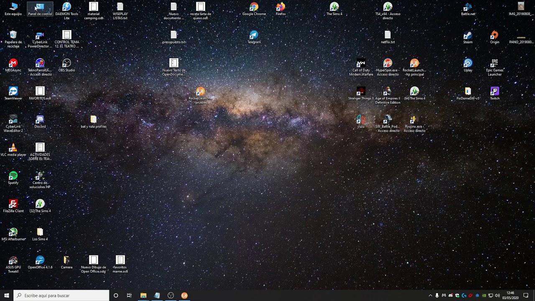This screenshot has width=535, height=301.
Task: Launch Spotify
Action: pyautogui.click(x=13, y=178)
